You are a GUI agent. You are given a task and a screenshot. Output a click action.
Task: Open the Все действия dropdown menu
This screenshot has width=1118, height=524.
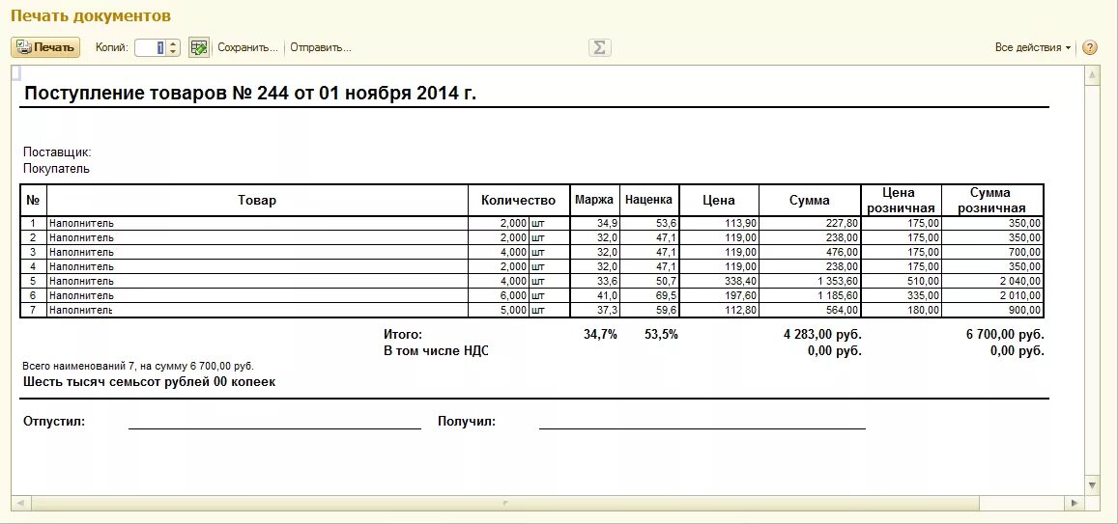coord(1032,47)
